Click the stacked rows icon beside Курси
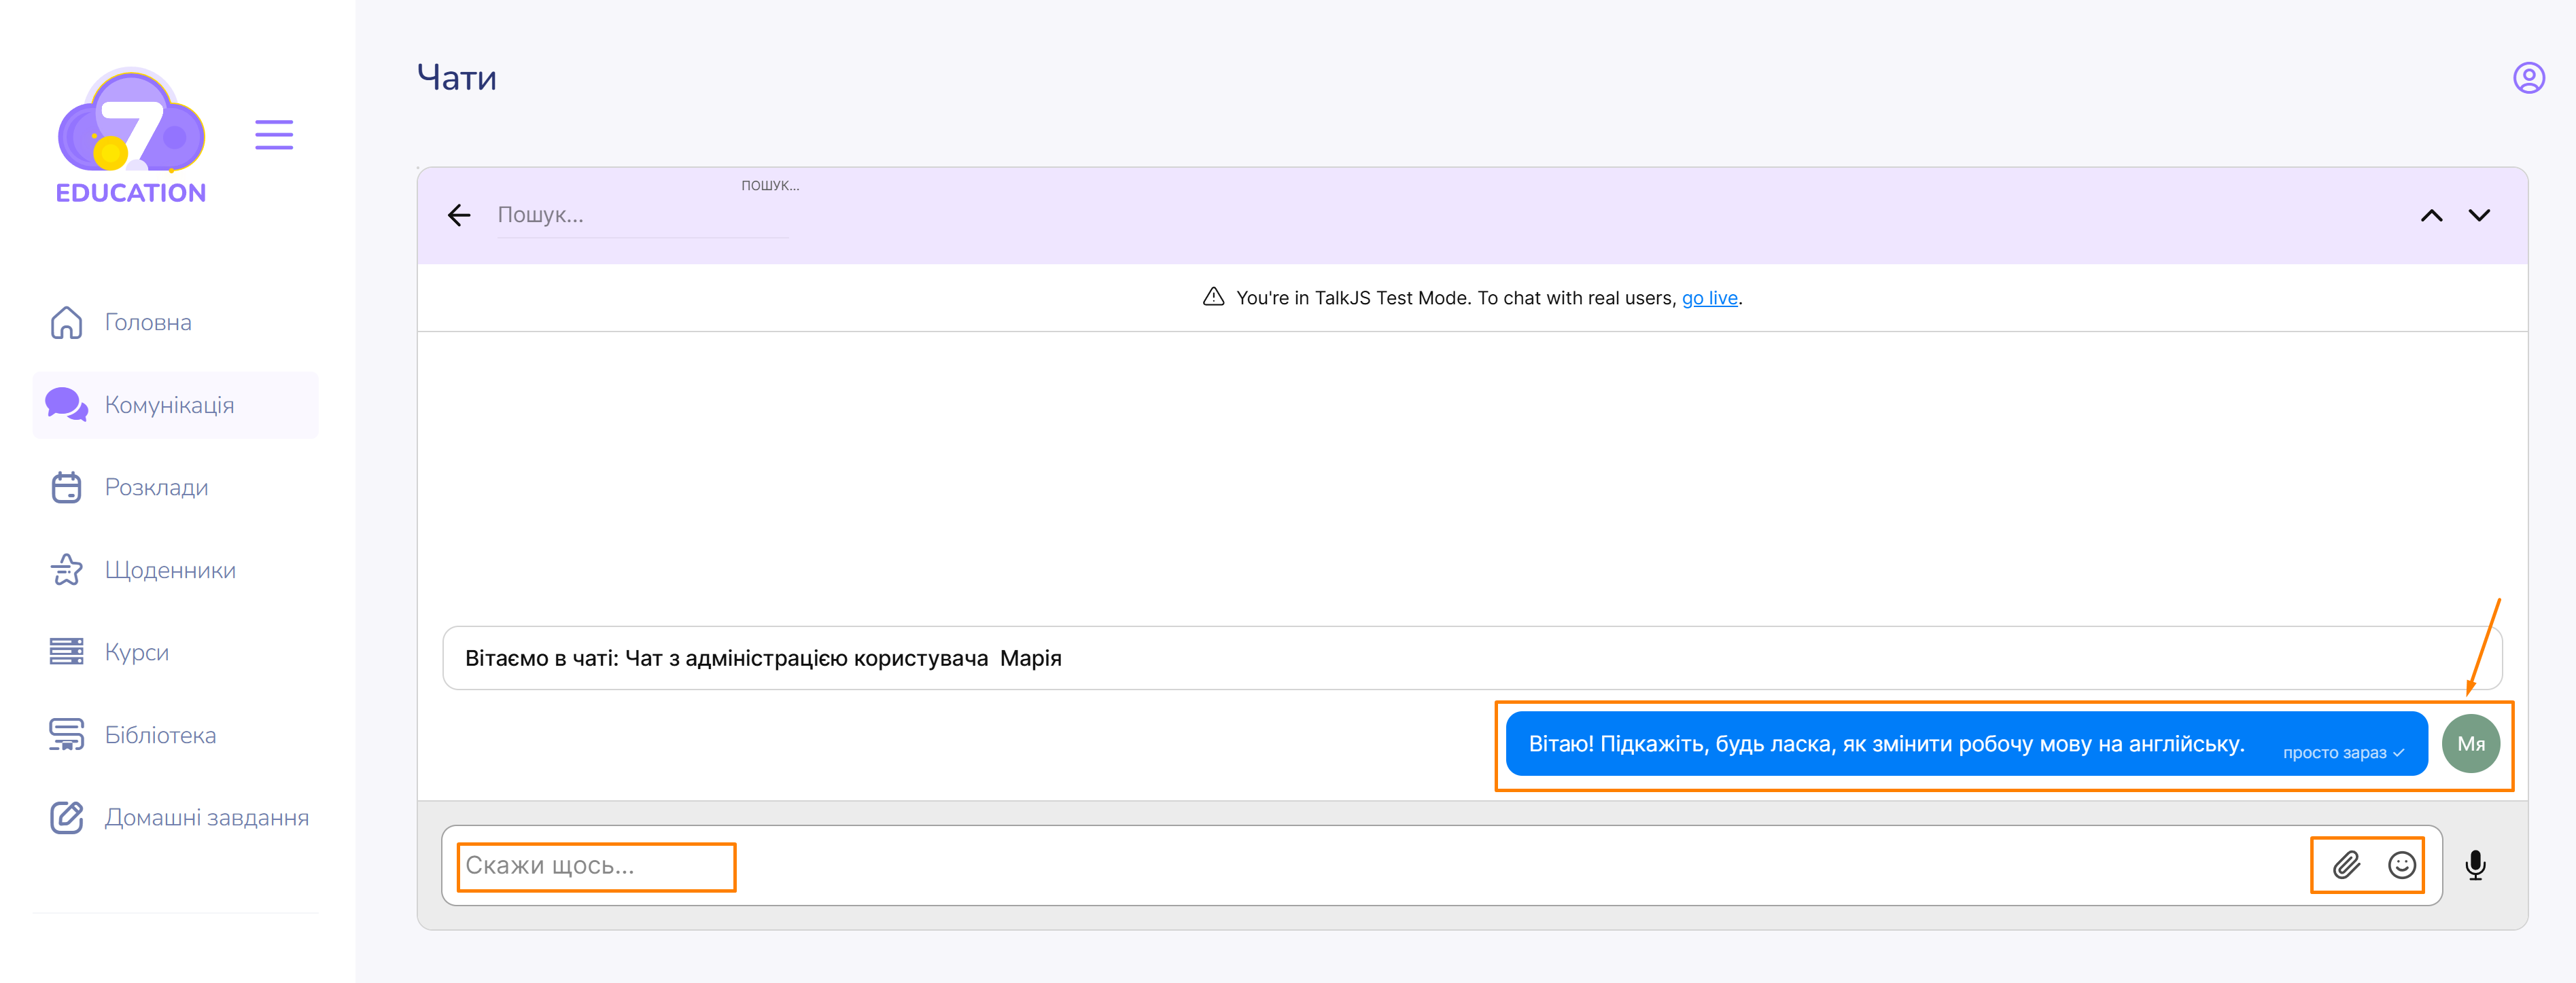2576x983 pixels. click(x=67, y=652)
